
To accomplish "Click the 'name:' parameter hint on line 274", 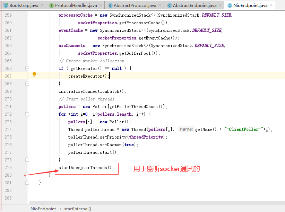I will [186, 129].
